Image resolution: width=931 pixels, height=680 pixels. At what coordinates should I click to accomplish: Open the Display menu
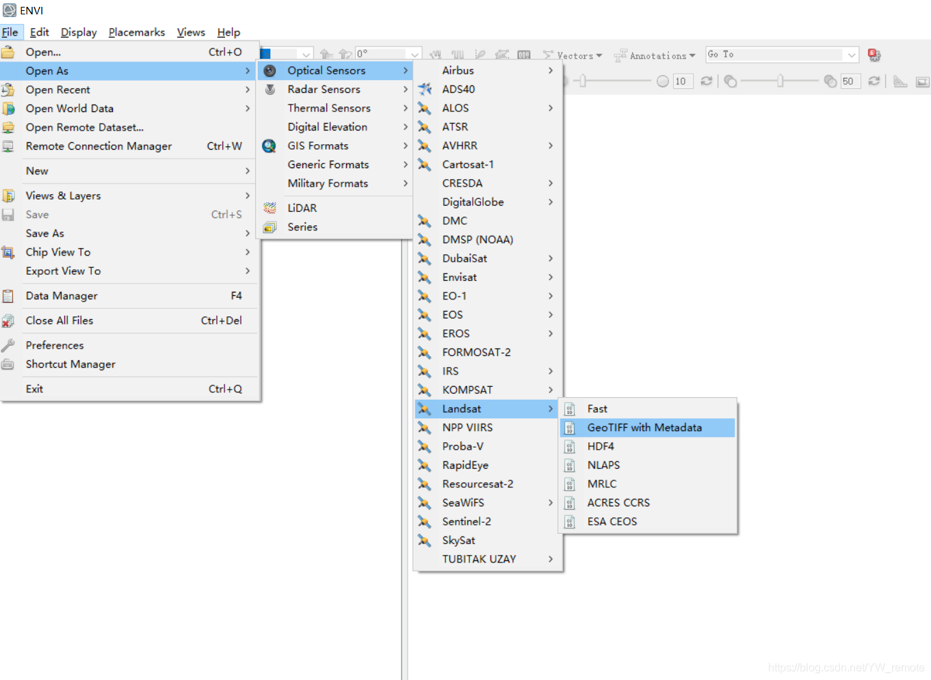(79, 32)
